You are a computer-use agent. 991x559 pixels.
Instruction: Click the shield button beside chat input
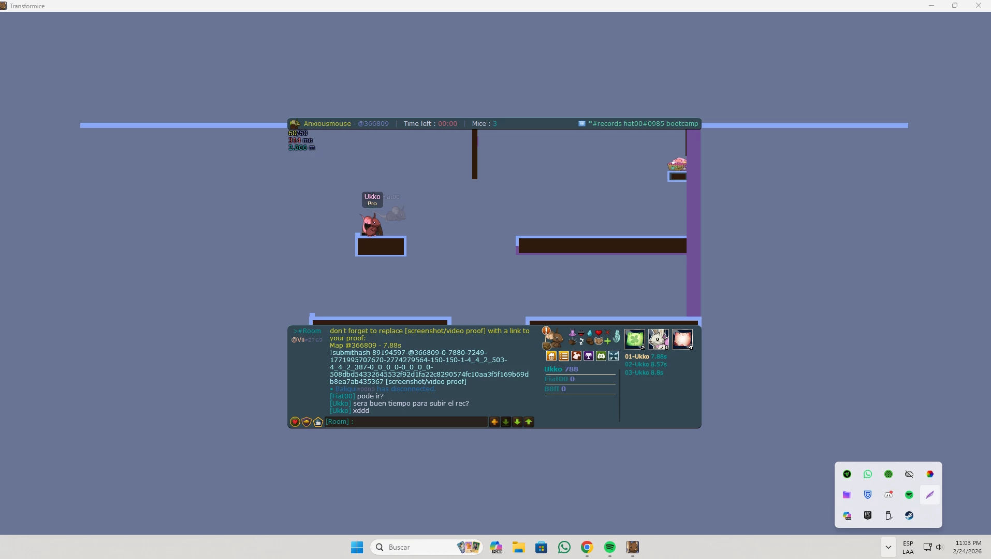307,422
